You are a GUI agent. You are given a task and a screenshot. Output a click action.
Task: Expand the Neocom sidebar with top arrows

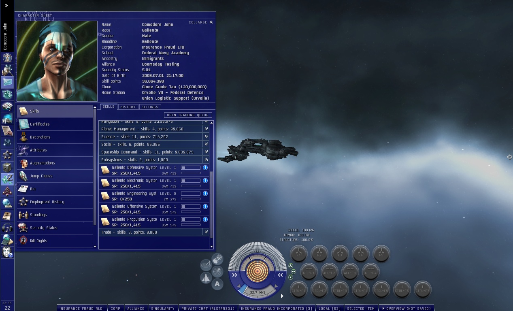(6, 6)
